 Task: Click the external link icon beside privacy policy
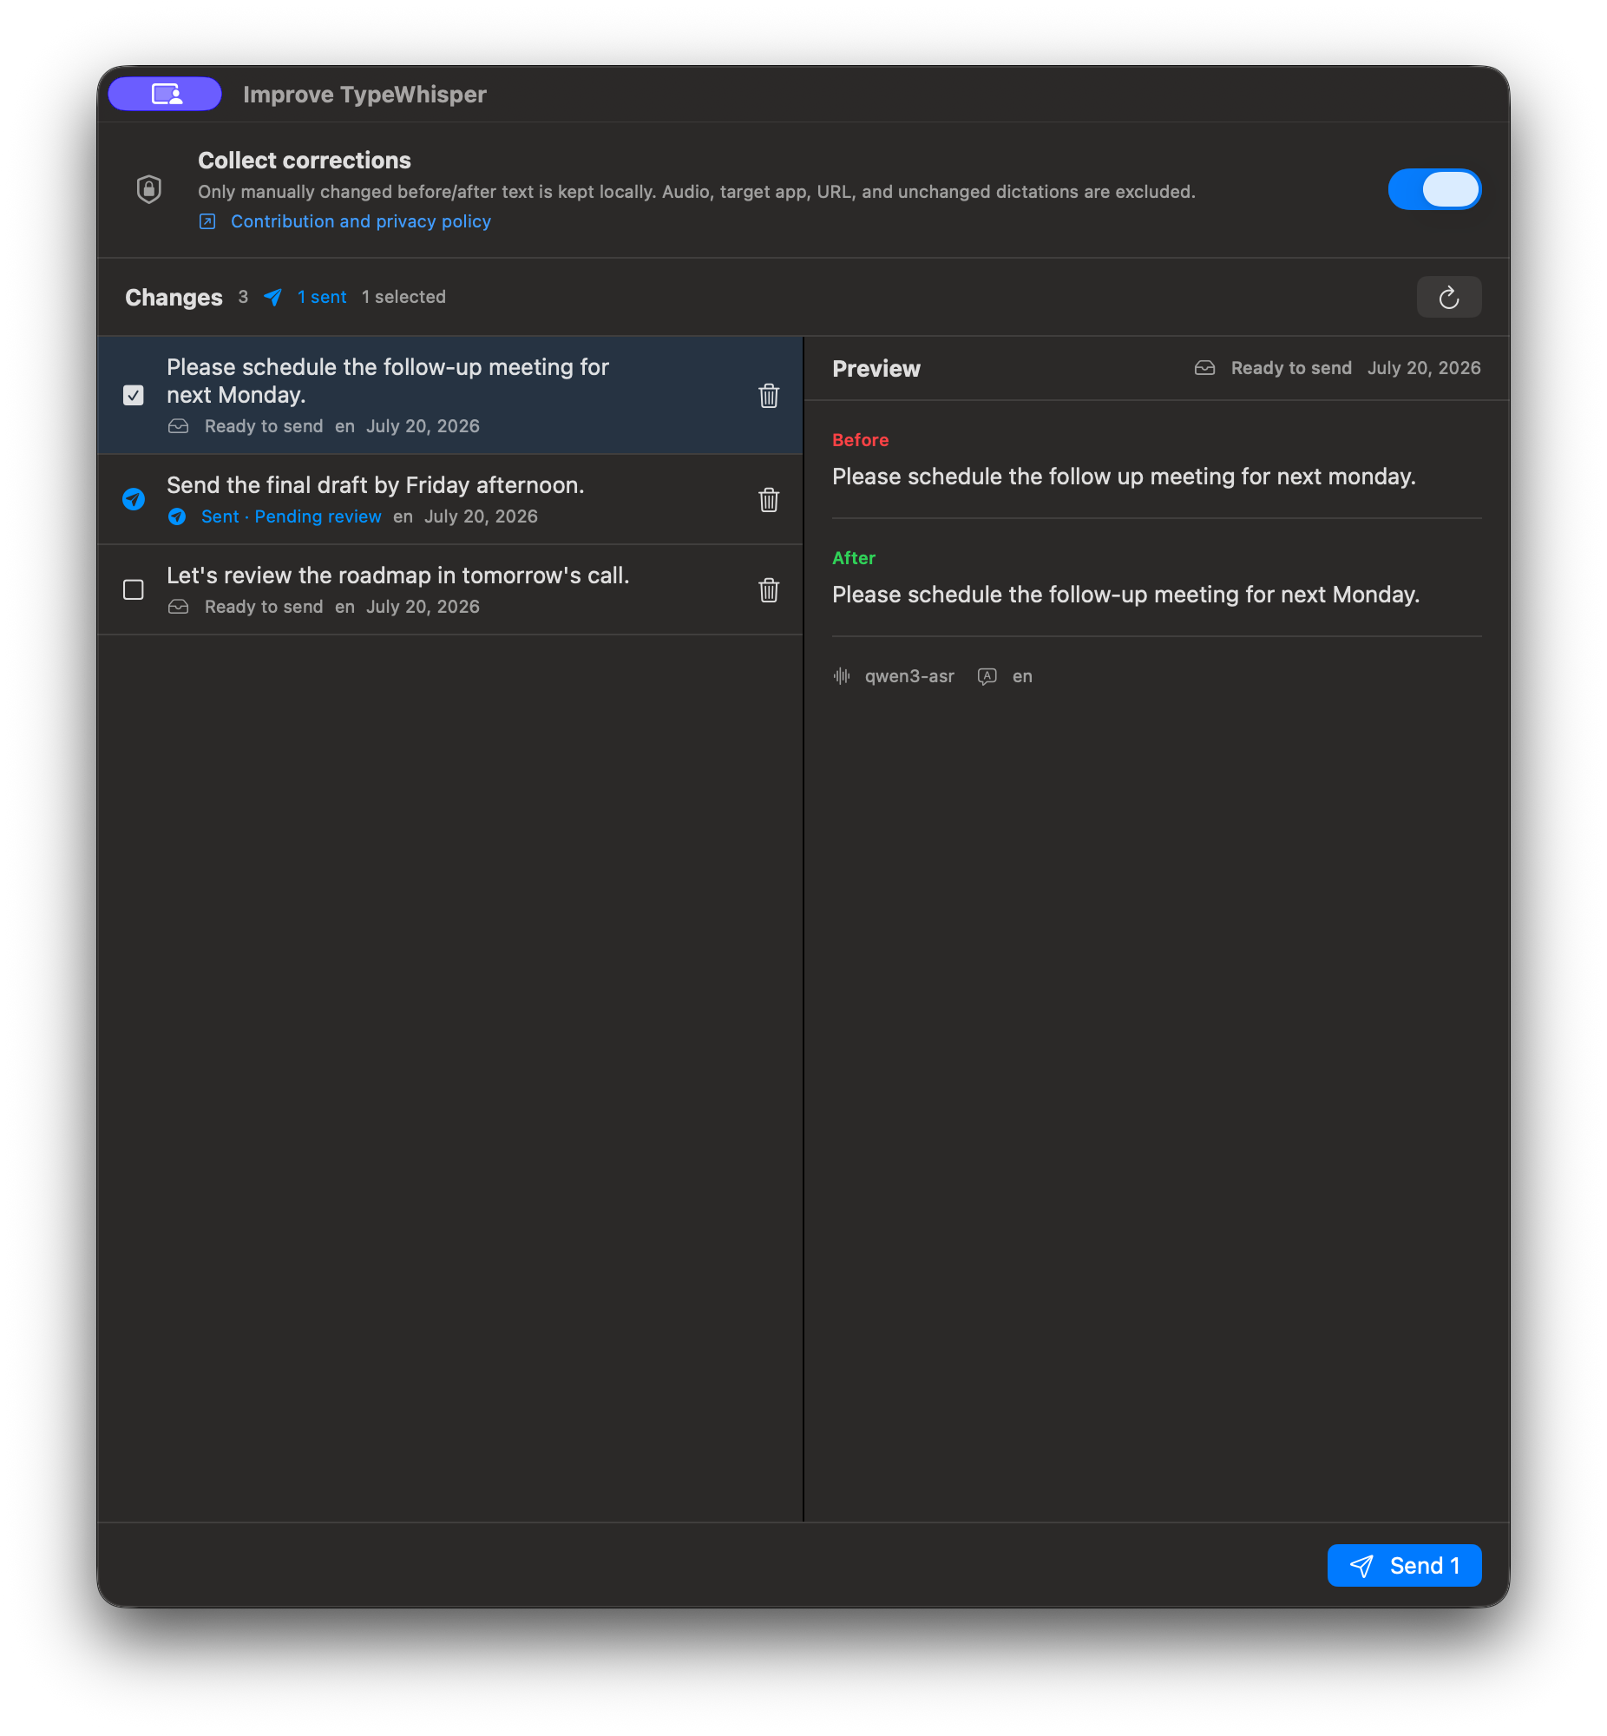207,221
